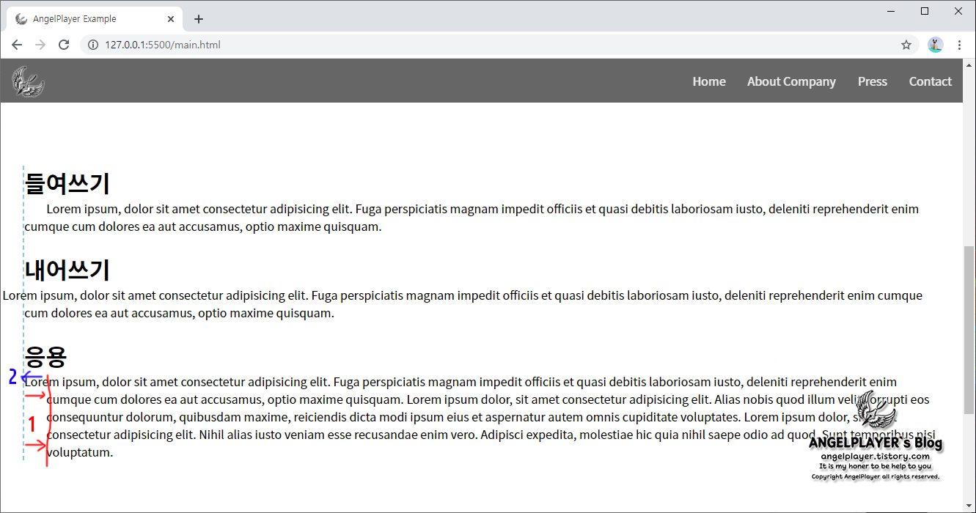Viewport: 976px width, 513px height.
Task: Click the 들여쓰기 heading
Action: (x=67, y=183)
